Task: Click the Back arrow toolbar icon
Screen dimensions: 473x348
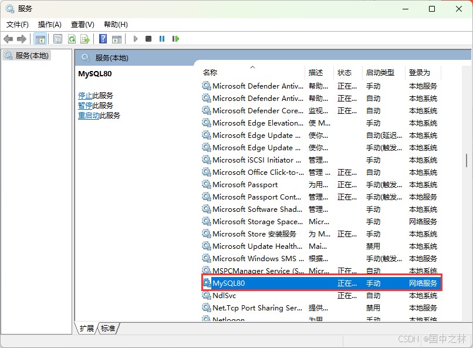Action: pyautogui.click(x=8, y=39)
